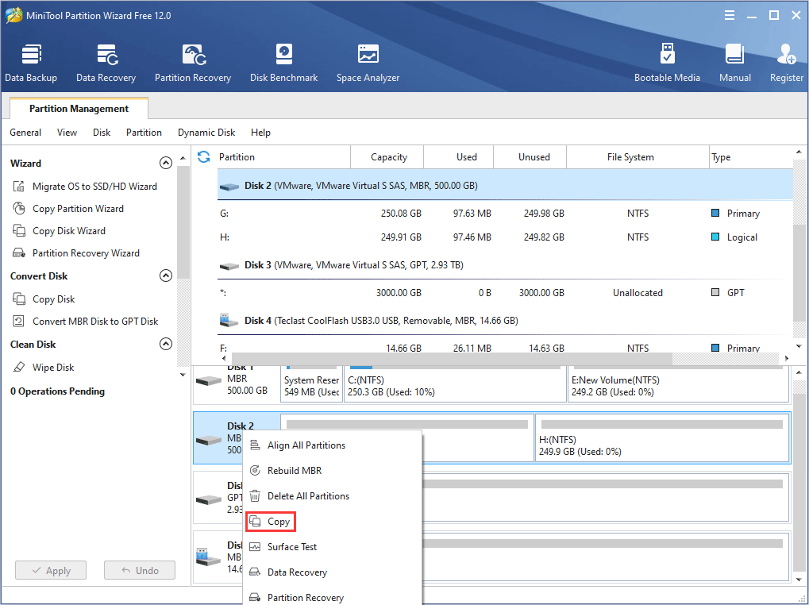Choose Align All Partitions in the context menu

[333, 445]
